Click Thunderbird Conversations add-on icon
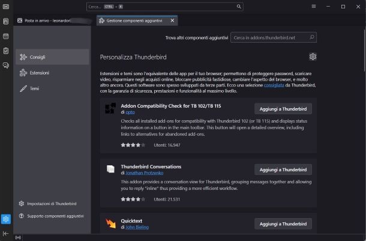Viewport: 366px width, 241px height. (110, 169)
